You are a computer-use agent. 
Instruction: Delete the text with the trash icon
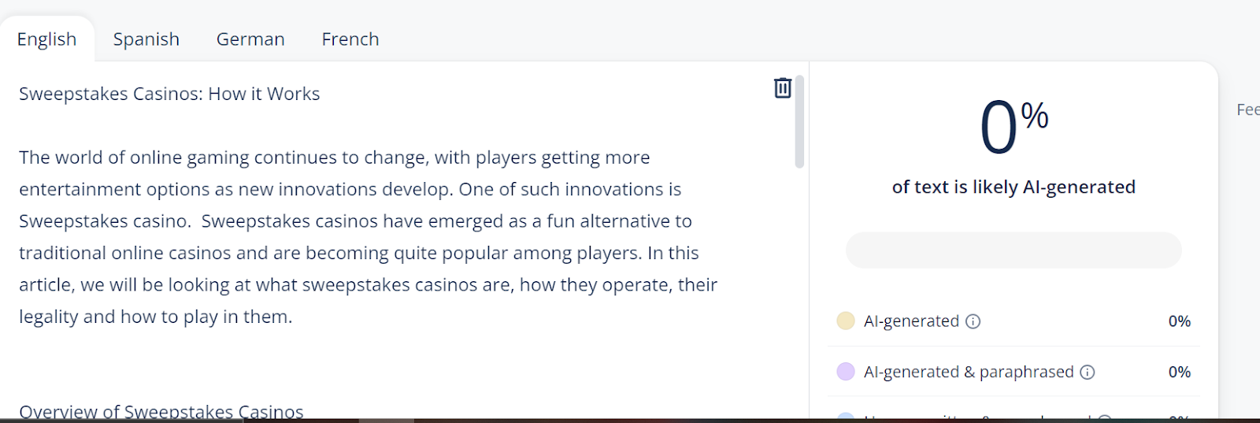tap(782, 87)
